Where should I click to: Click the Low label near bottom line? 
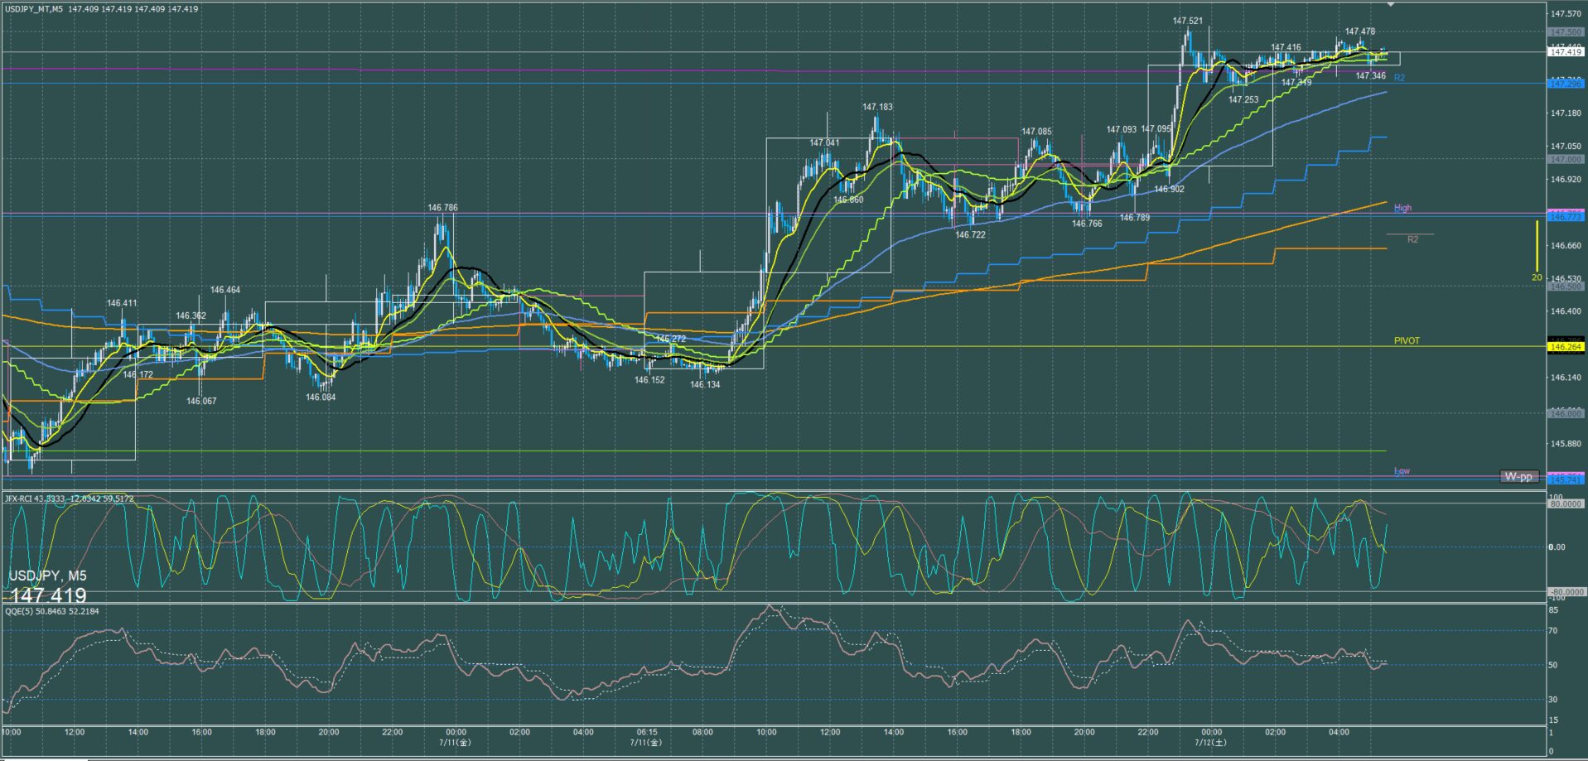click(1402, 471)
